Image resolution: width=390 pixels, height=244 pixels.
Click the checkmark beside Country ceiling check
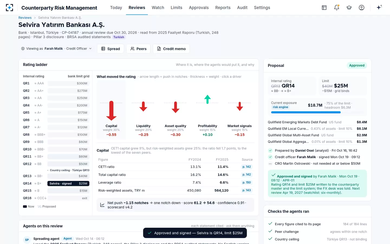click(270, 239)
